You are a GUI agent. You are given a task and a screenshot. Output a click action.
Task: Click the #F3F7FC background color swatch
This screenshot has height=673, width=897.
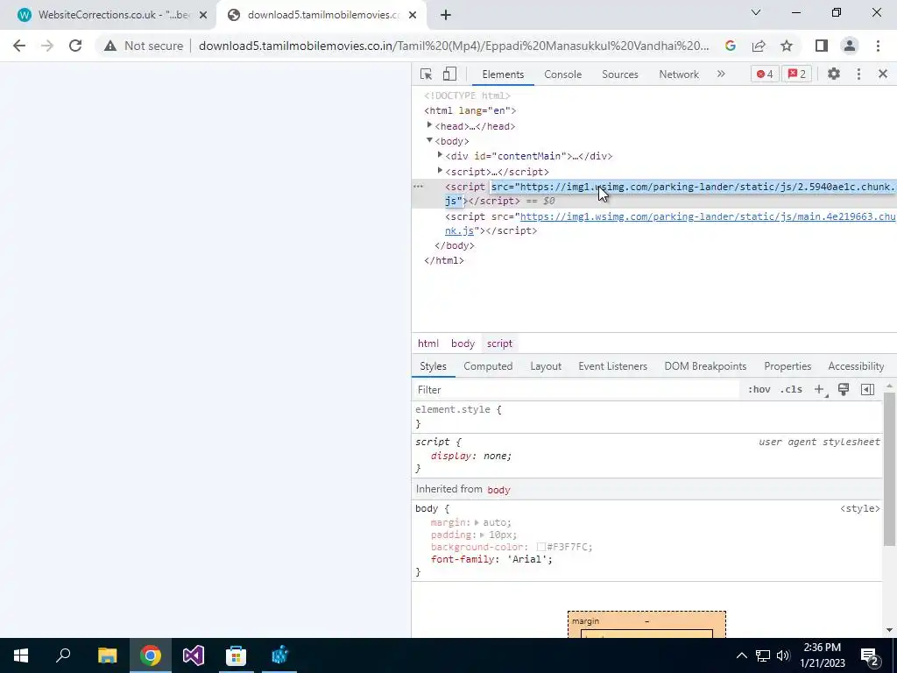pos(540,547)
